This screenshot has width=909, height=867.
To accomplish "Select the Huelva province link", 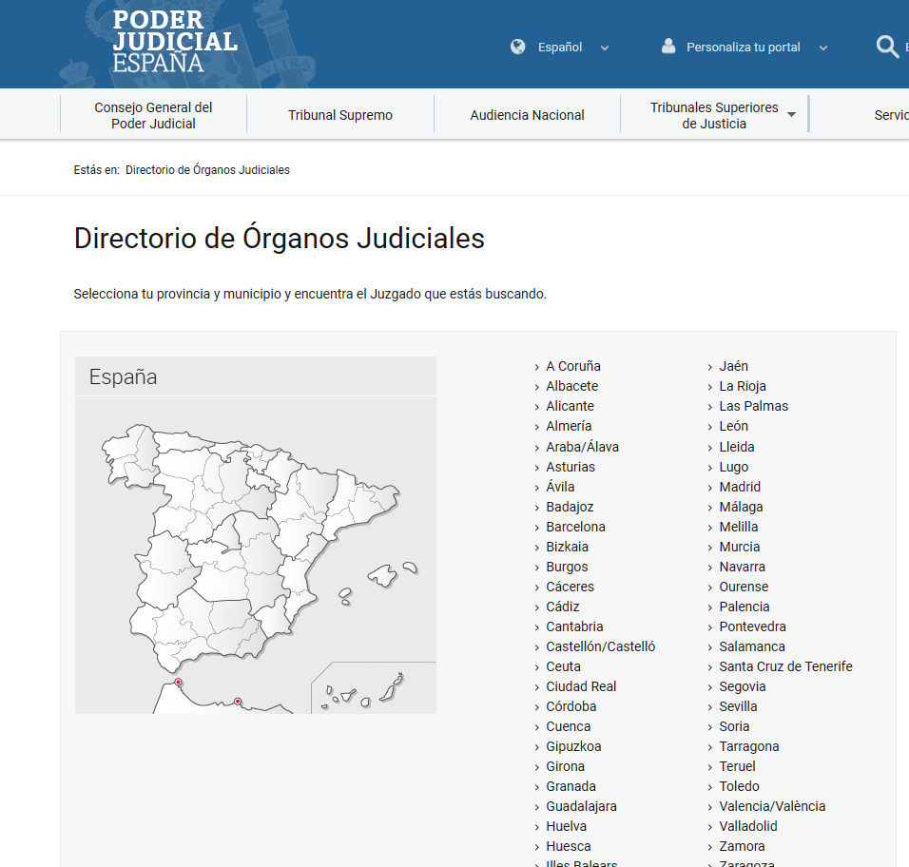I will point(566,826).
